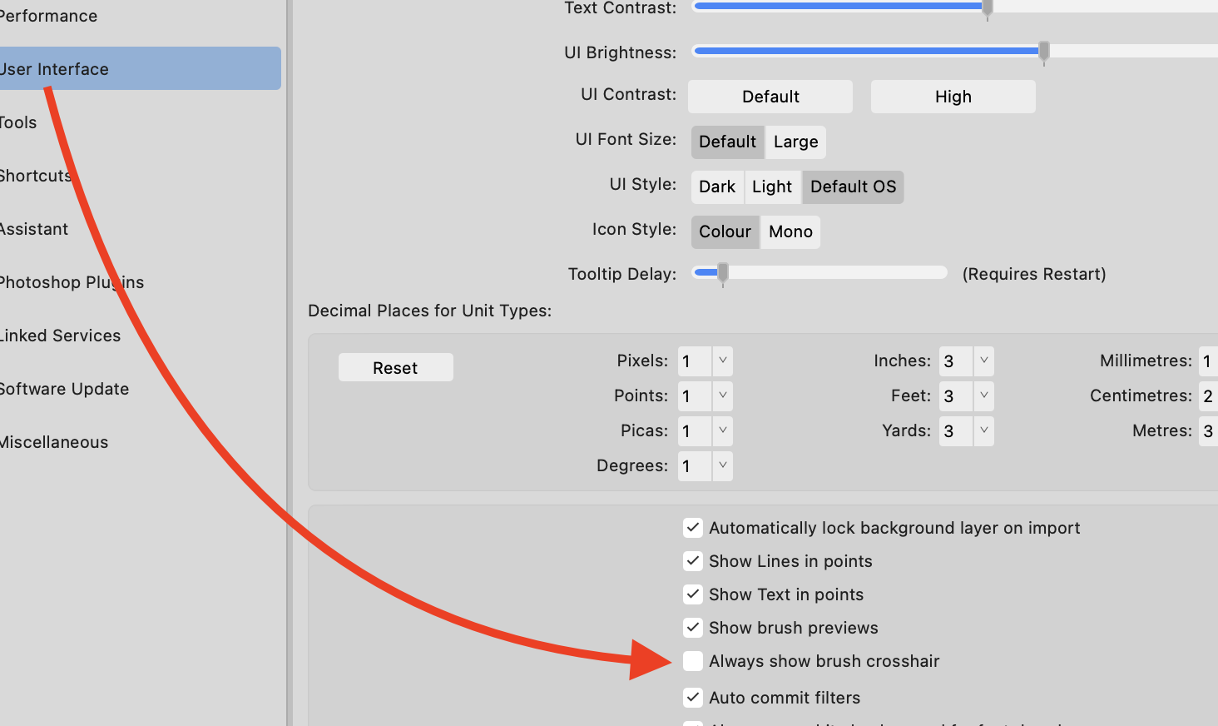Disable automatically lock background layer on import
1218x726 pixels.
tap(692, 527)
